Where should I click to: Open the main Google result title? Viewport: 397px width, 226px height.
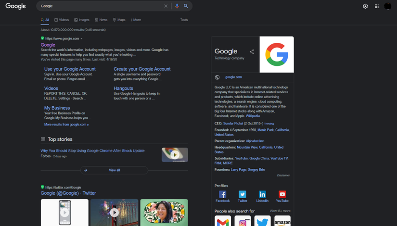point(48,45)
